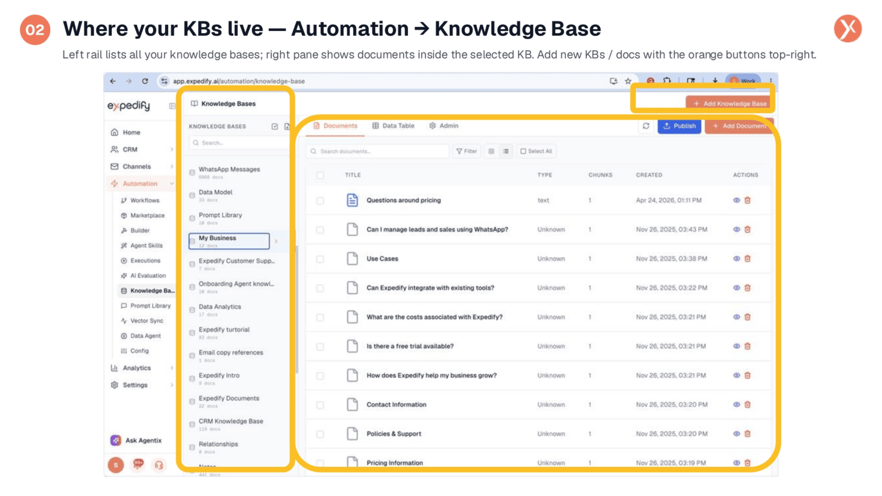Open Marketplace in Automation menu

click(142, 215)
